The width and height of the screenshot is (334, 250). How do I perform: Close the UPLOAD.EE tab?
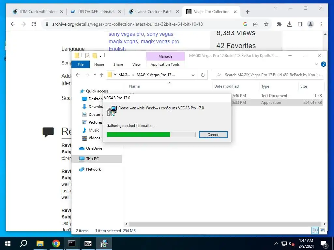click(120, 12)
